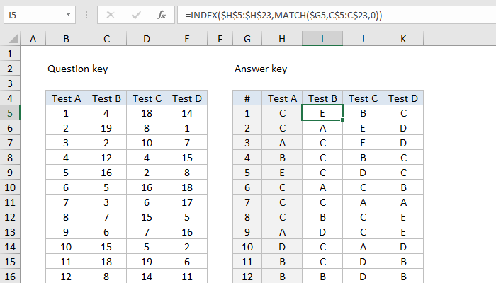496x283 pixels.
Task: Click cell E11 with value 17
Action: tap(187, 202)
